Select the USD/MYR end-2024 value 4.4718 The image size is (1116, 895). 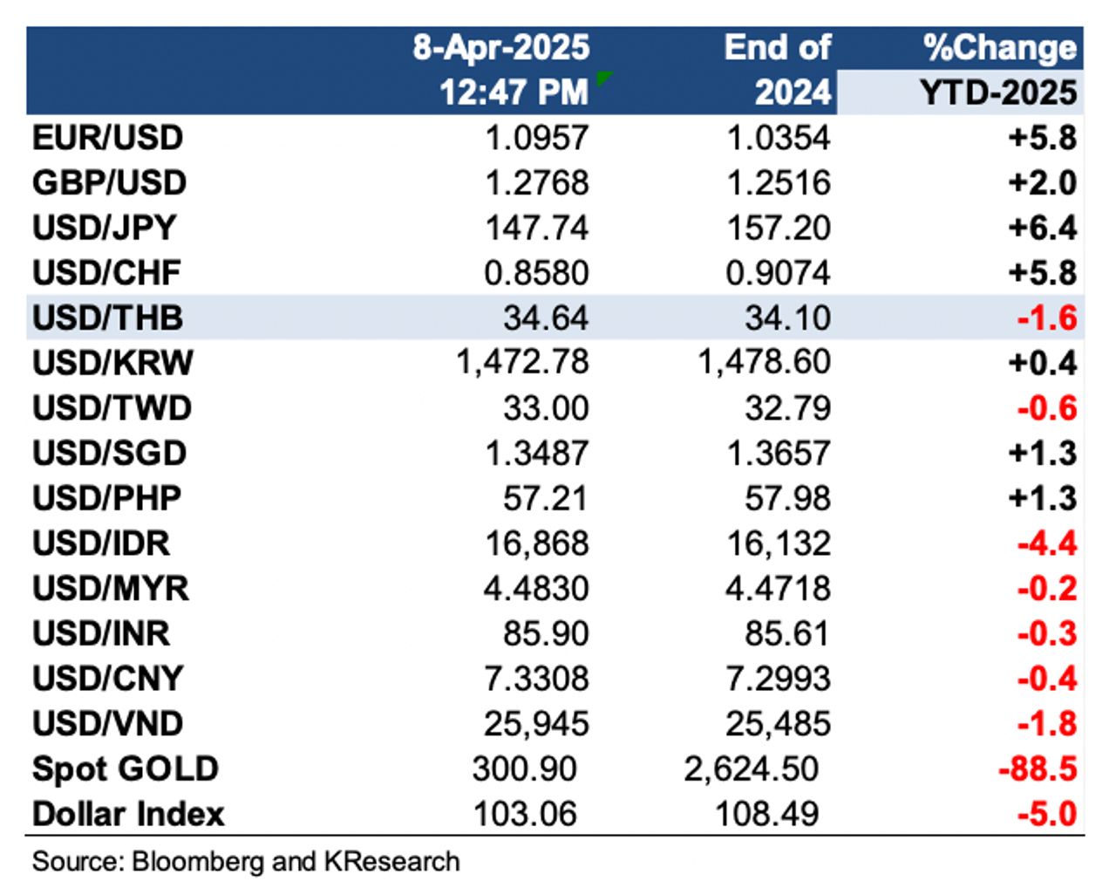[x=778, y=589]
